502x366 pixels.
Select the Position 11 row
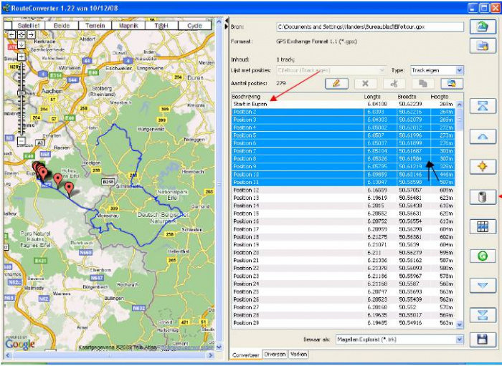click(344, 182)
